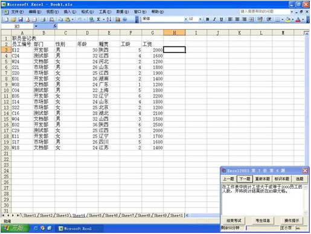Open the 编辑 (Edit) menu
The image size is (311, 234).
35,11
